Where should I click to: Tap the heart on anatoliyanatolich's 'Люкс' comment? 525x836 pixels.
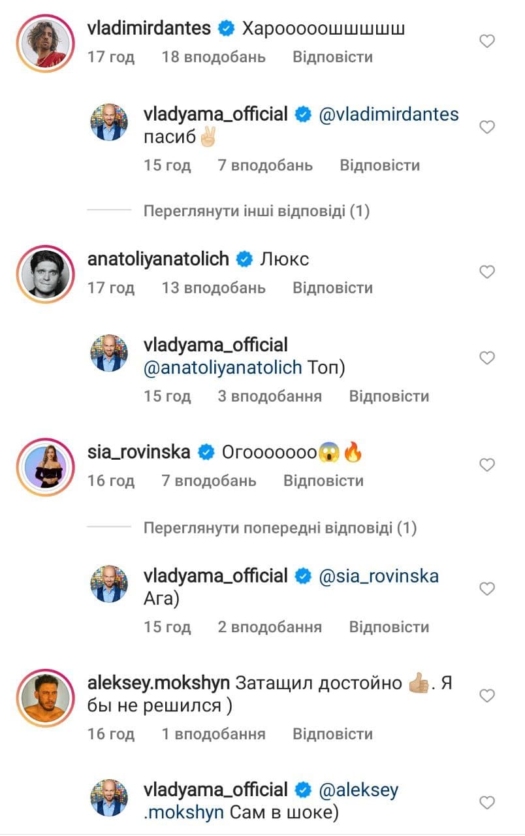tap(487, 272)
